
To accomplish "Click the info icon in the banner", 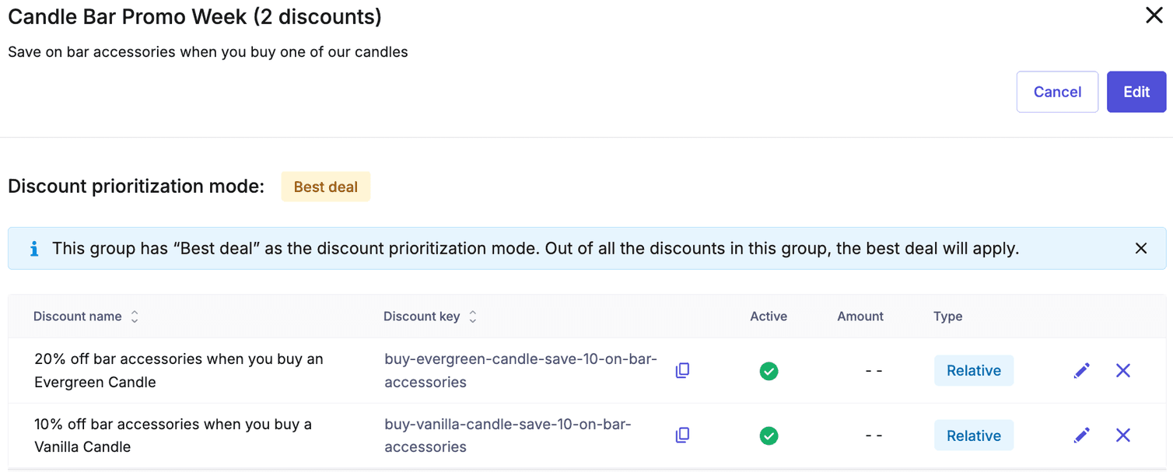I will (x=33, y=247).
